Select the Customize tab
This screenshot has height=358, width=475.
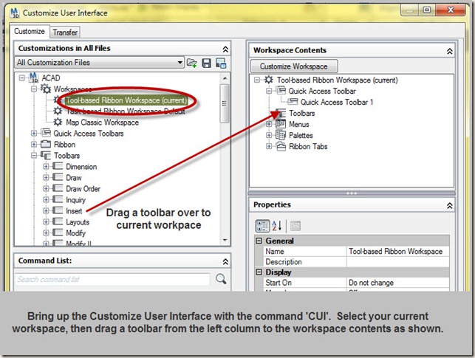click(30, 32)
